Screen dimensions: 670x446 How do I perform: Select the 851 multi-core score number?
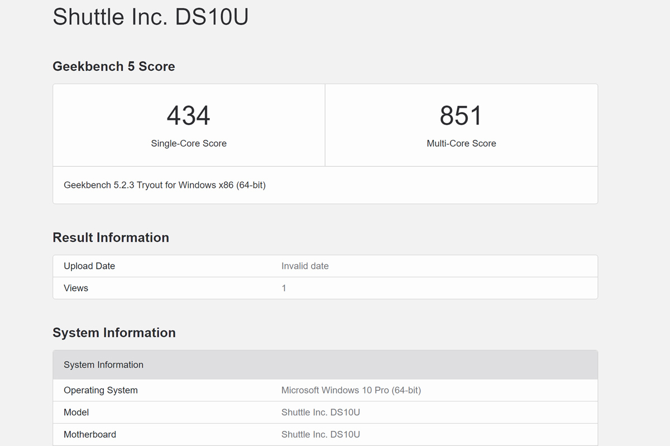(x=461, y=116)
